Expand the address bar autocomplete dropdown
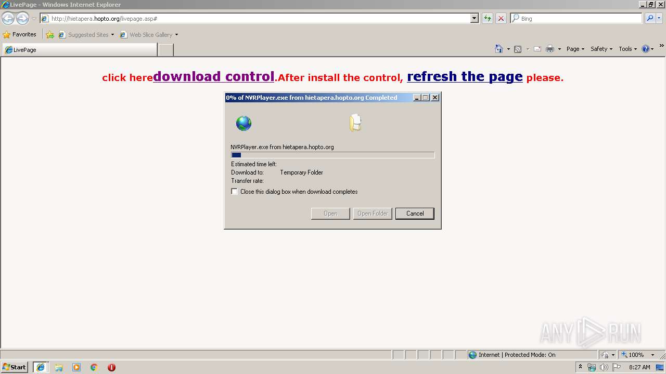666x374 pixels. (x=474, y=18)
